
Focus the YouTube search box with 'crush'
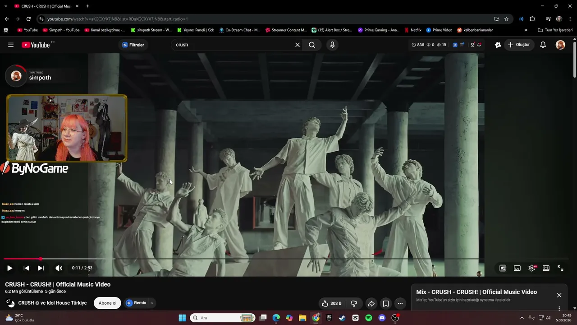click(x=232, y=45)
